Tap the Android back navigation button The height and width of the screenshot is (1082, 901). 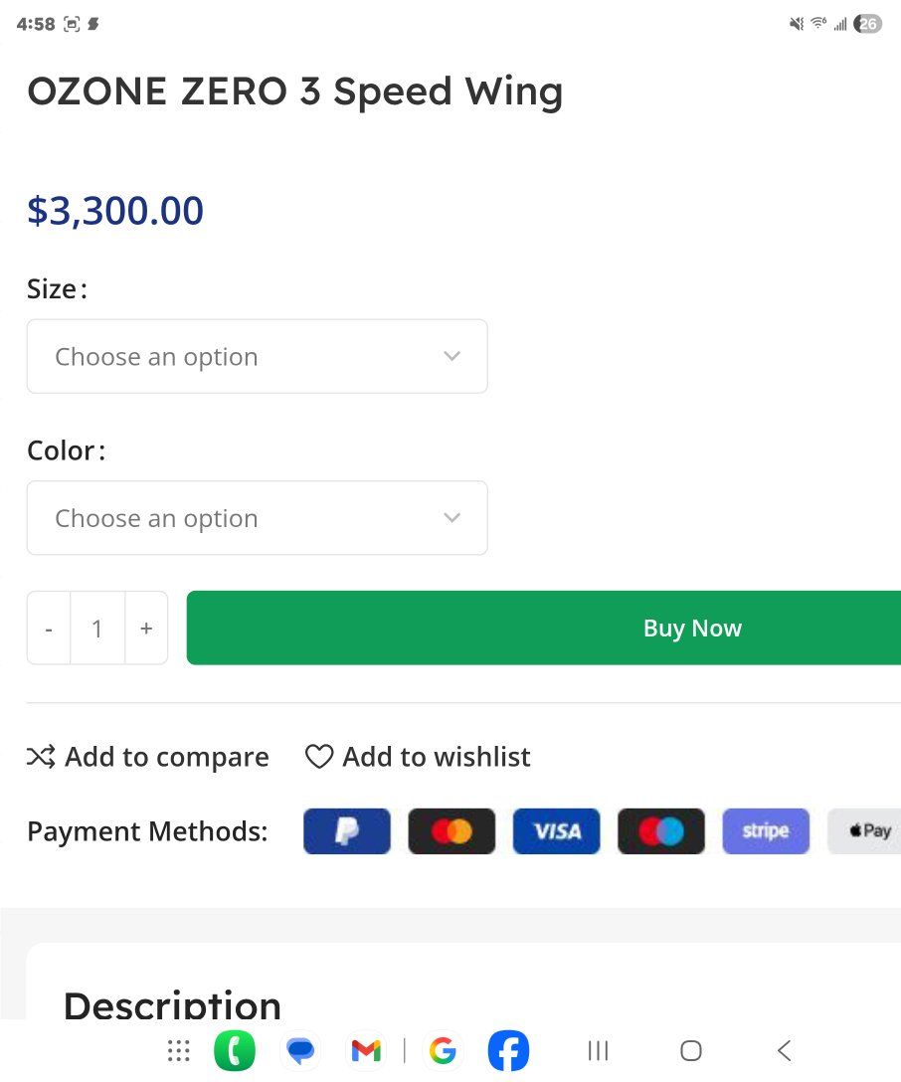(x=784, y=1050)
